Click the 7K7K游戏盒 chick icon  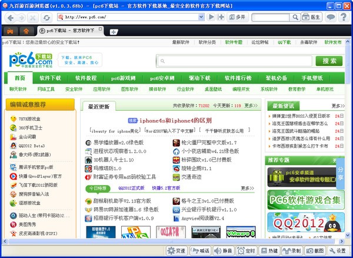[x=14, y=119]
